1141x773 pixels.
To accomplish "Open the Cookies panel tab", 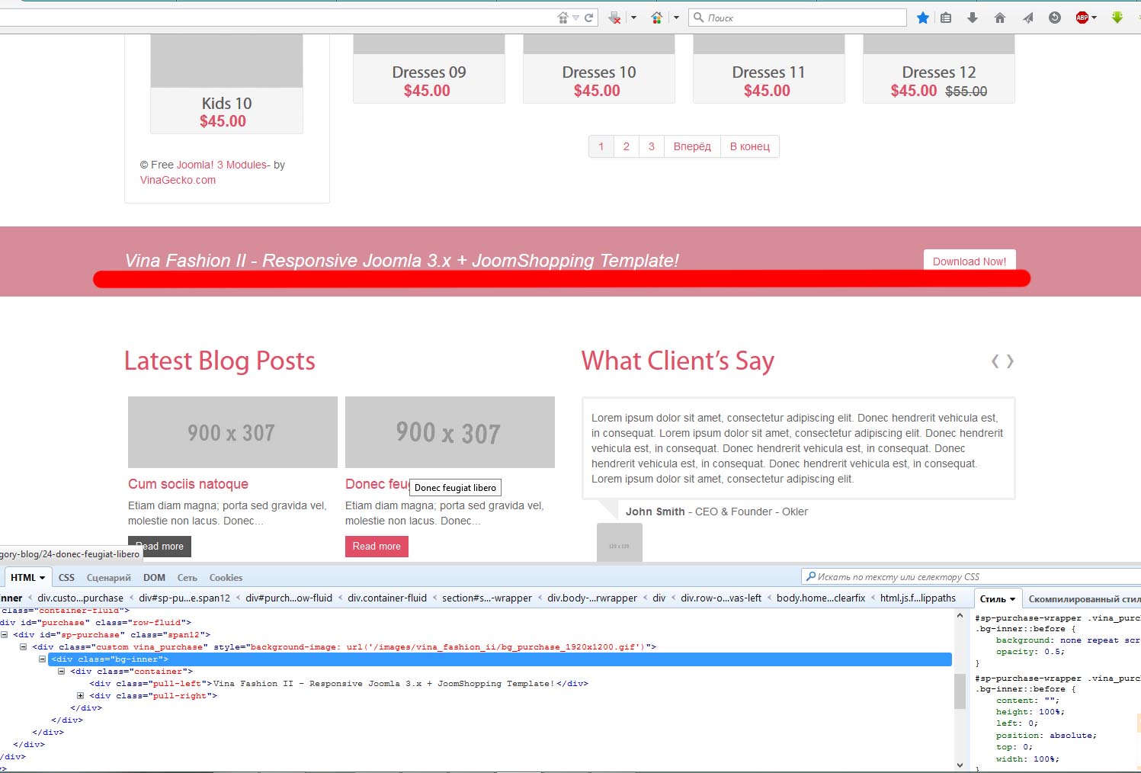I will [x=226, y=578].
